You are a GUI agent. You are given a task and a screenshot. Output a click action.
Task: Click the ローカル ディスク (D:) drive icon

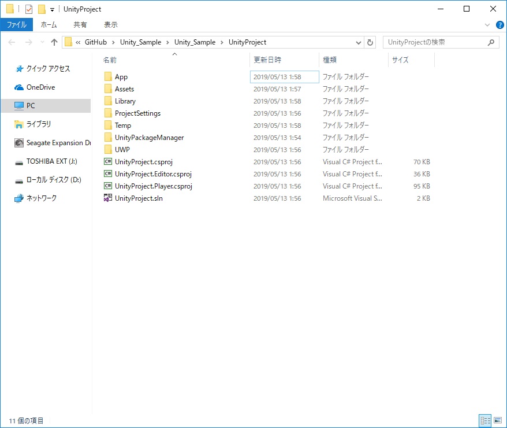(19, 181)
